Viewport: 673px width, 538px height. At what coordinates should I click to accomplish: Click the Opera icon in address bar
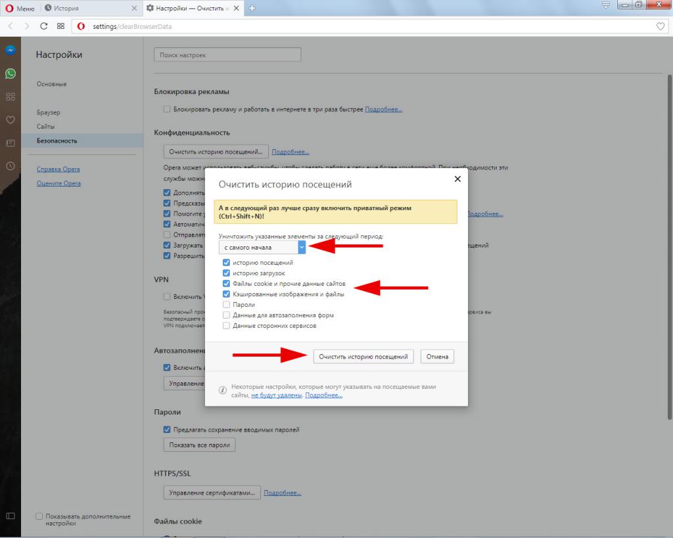click(81, 26)
